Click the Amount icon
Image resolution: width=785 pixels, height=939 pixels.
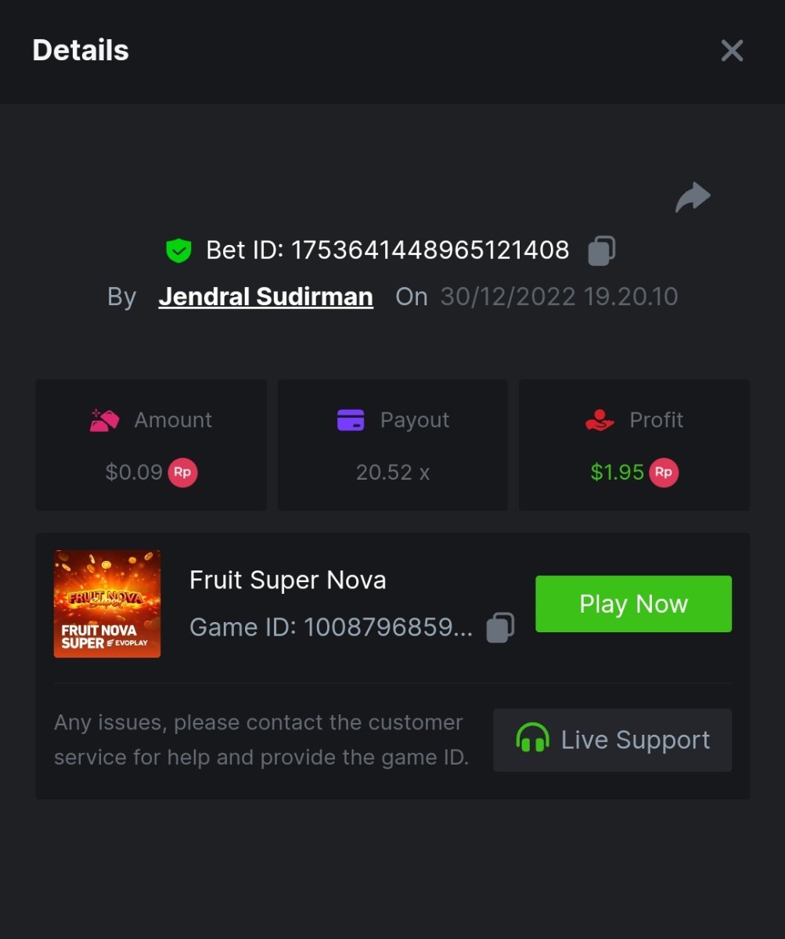click(x=105, y=420)
